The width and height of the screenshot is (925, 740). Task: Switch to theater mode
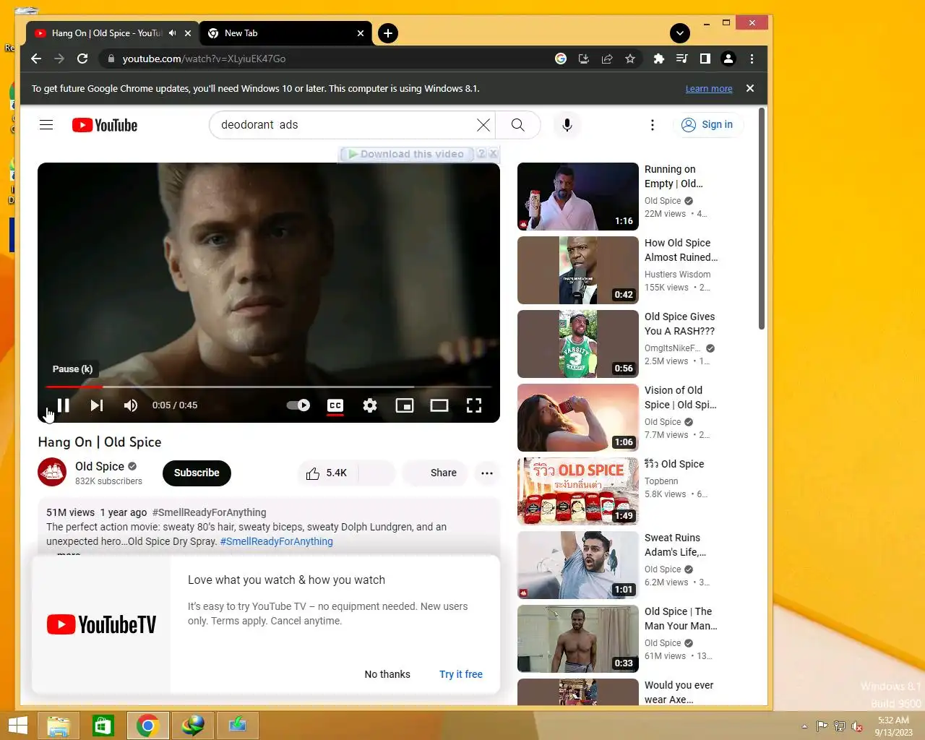(x=439, y=405)
